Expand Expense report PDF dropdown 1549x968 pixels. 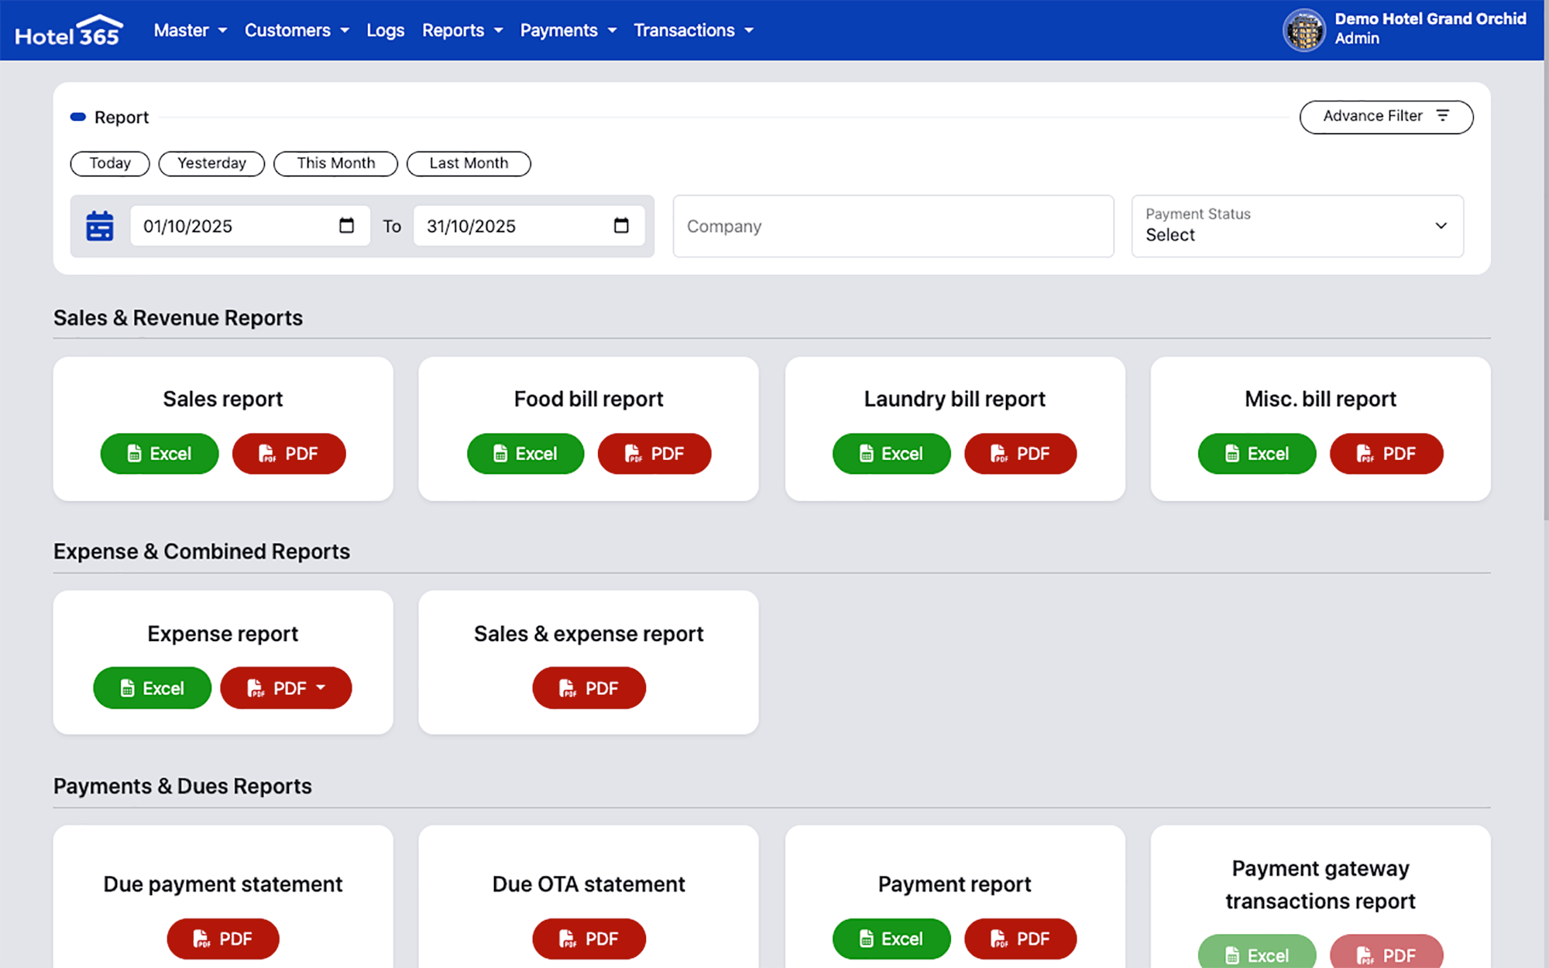click(286, 688)
